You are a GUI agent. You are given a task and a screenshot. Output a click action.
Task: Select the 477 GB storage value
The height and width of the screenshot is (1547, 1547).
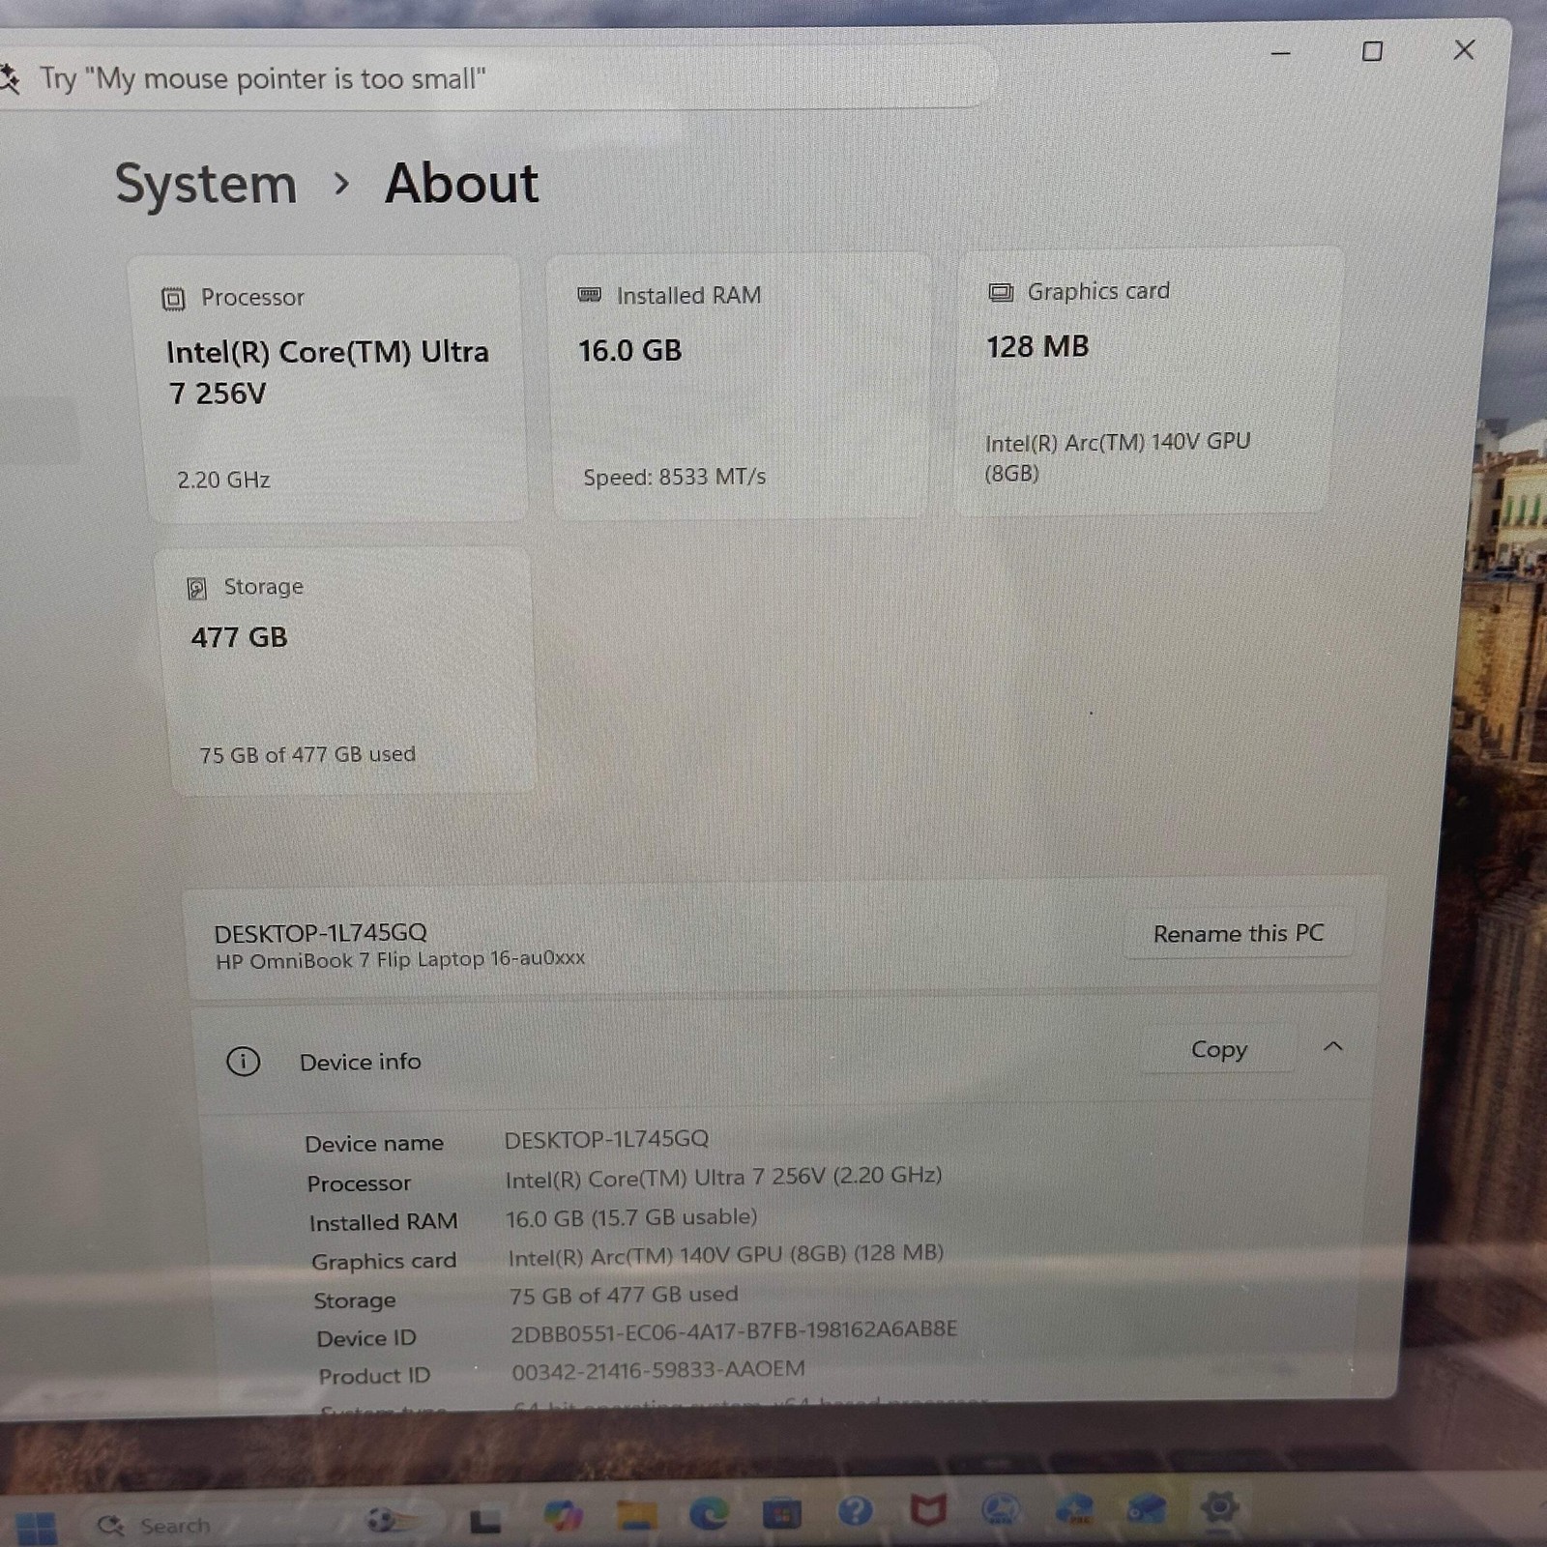239,637
